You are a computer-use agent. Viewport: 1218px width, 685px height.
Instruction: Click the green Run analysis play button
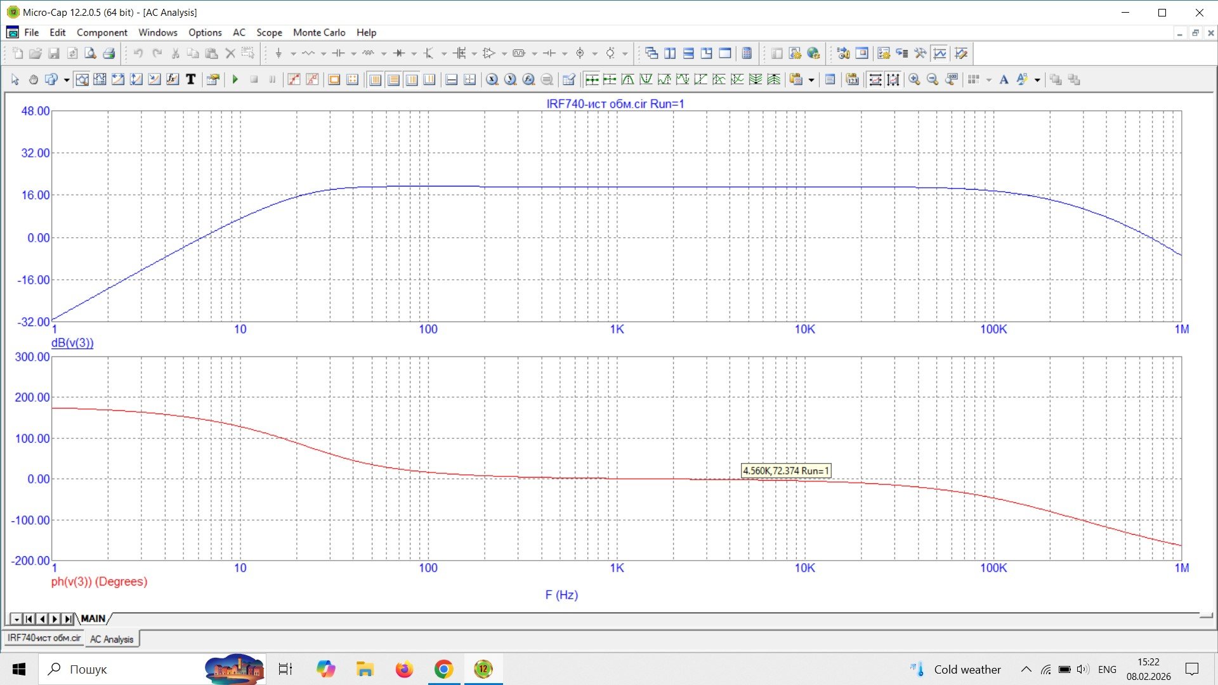pyautogui.click(x=235, y=79)
